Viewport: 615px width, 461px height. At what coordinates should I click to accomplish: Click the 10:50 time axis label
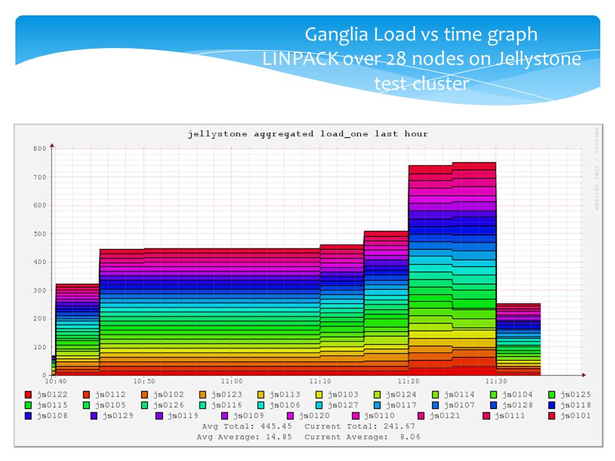tap(144, 381)
